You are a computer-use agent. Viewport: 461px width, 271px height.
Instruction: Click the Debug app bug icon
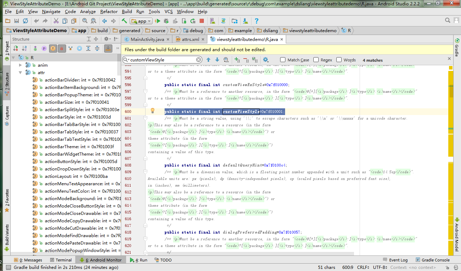tap(166, 21)
